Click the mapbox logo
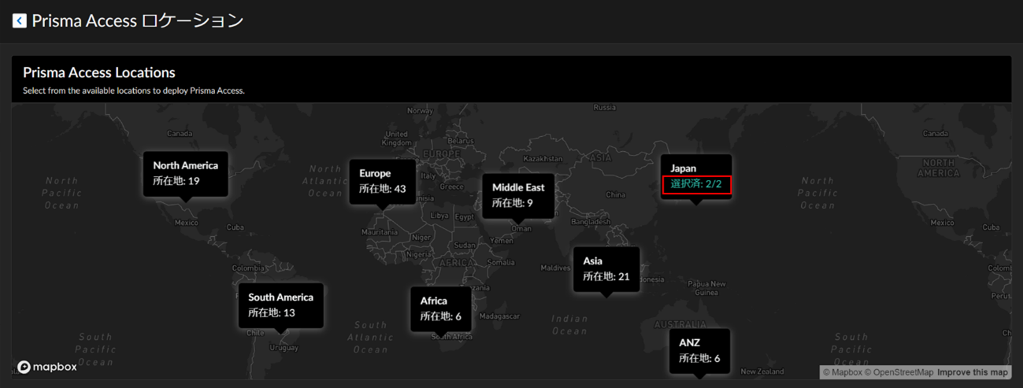Screen dimensions: 1023x388 point(47,367)
